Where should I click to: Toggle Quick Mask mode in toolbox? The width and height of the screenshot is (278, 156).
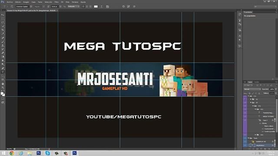point(3,99)
